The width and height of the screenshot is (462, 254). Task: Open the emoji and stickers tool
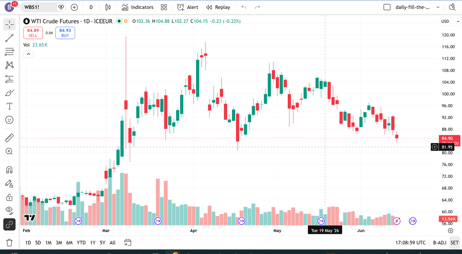point(9,120)
